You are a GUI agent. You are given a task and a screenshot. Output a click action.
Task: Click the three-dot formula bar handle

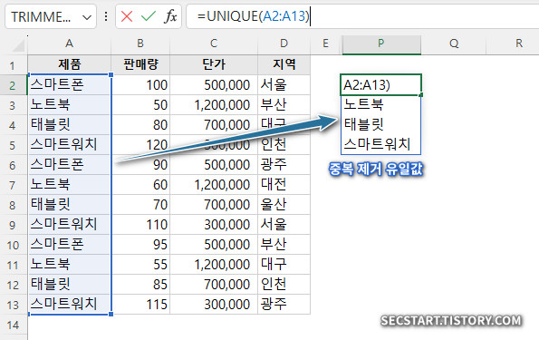coord(106,16)
